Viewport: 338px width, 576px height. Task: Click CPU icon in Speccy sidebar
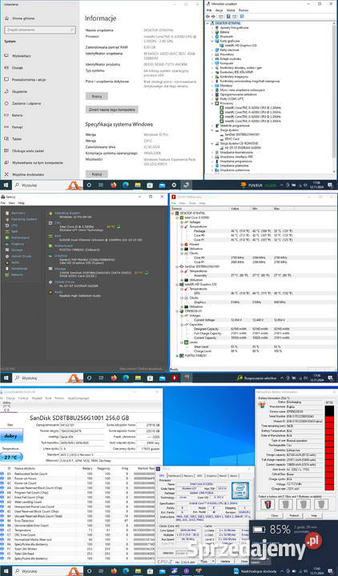(x=7, y=225)
